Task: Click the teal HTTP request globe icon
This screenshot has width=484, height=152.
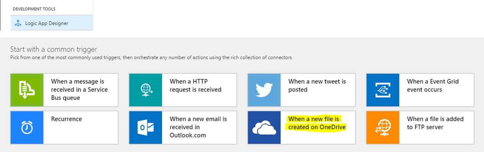Action: [x=145, y=90]
